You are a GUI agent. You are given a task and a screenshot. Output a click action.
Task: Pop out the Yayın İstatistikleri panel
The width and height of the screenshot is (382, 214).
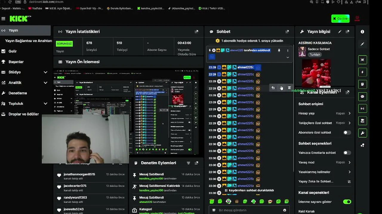196,32
